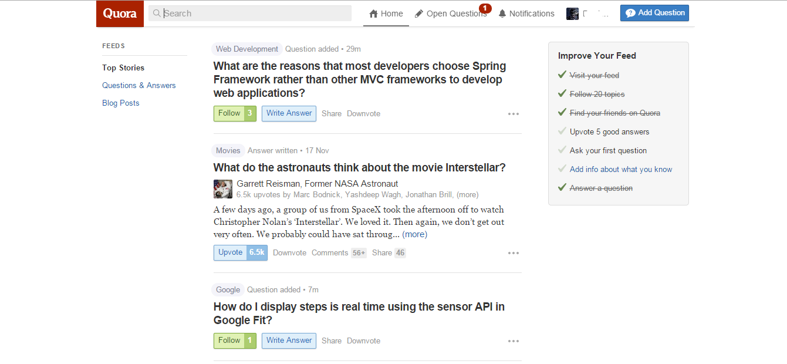Click checkmark beside 'Add info about what you know'

click(x=562, y=169)
